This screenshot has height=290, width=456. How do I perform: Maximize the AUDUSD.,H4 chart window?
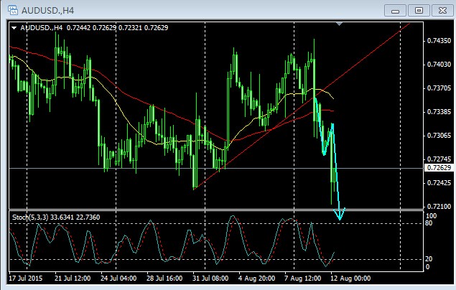coord(419,11)
